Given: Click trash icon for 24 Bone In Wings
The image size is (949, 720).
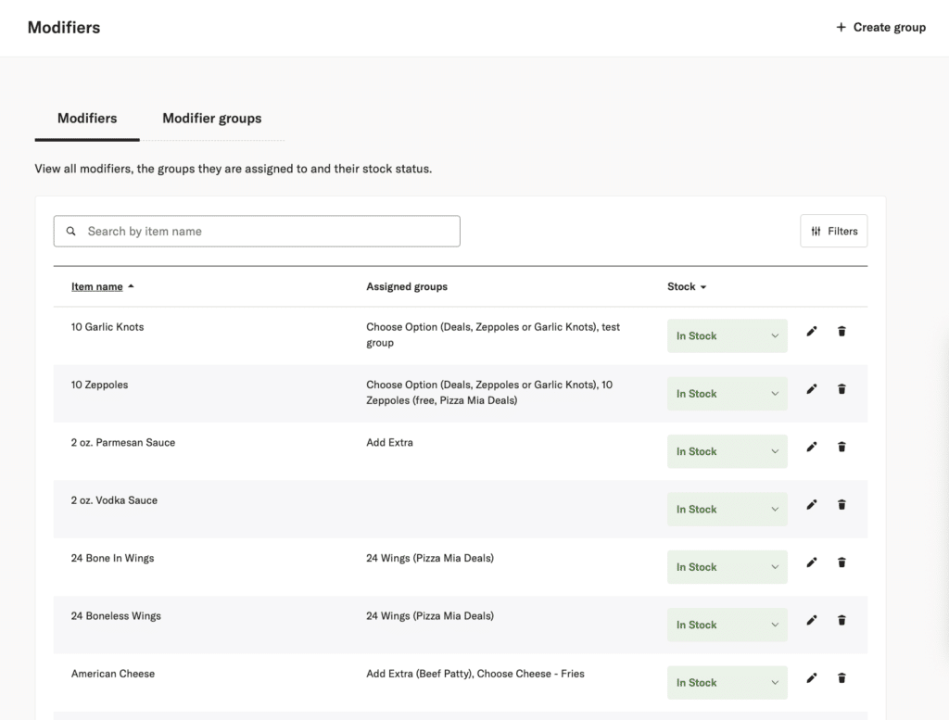Looking at the screenshot, I should (x=841, y=562).
